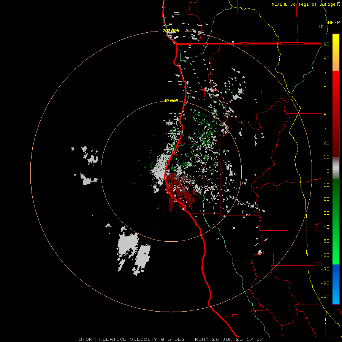The width and height of the screenshot is (342, 342).
Task: Click the "-20" scale label
Action: [325, 199]
